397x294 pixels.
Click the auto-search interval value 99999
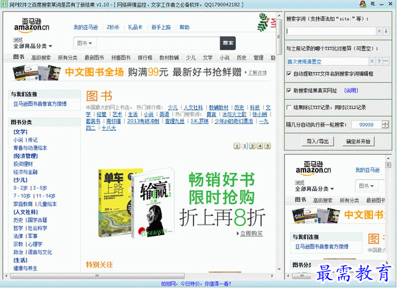(x=366, y=125)
